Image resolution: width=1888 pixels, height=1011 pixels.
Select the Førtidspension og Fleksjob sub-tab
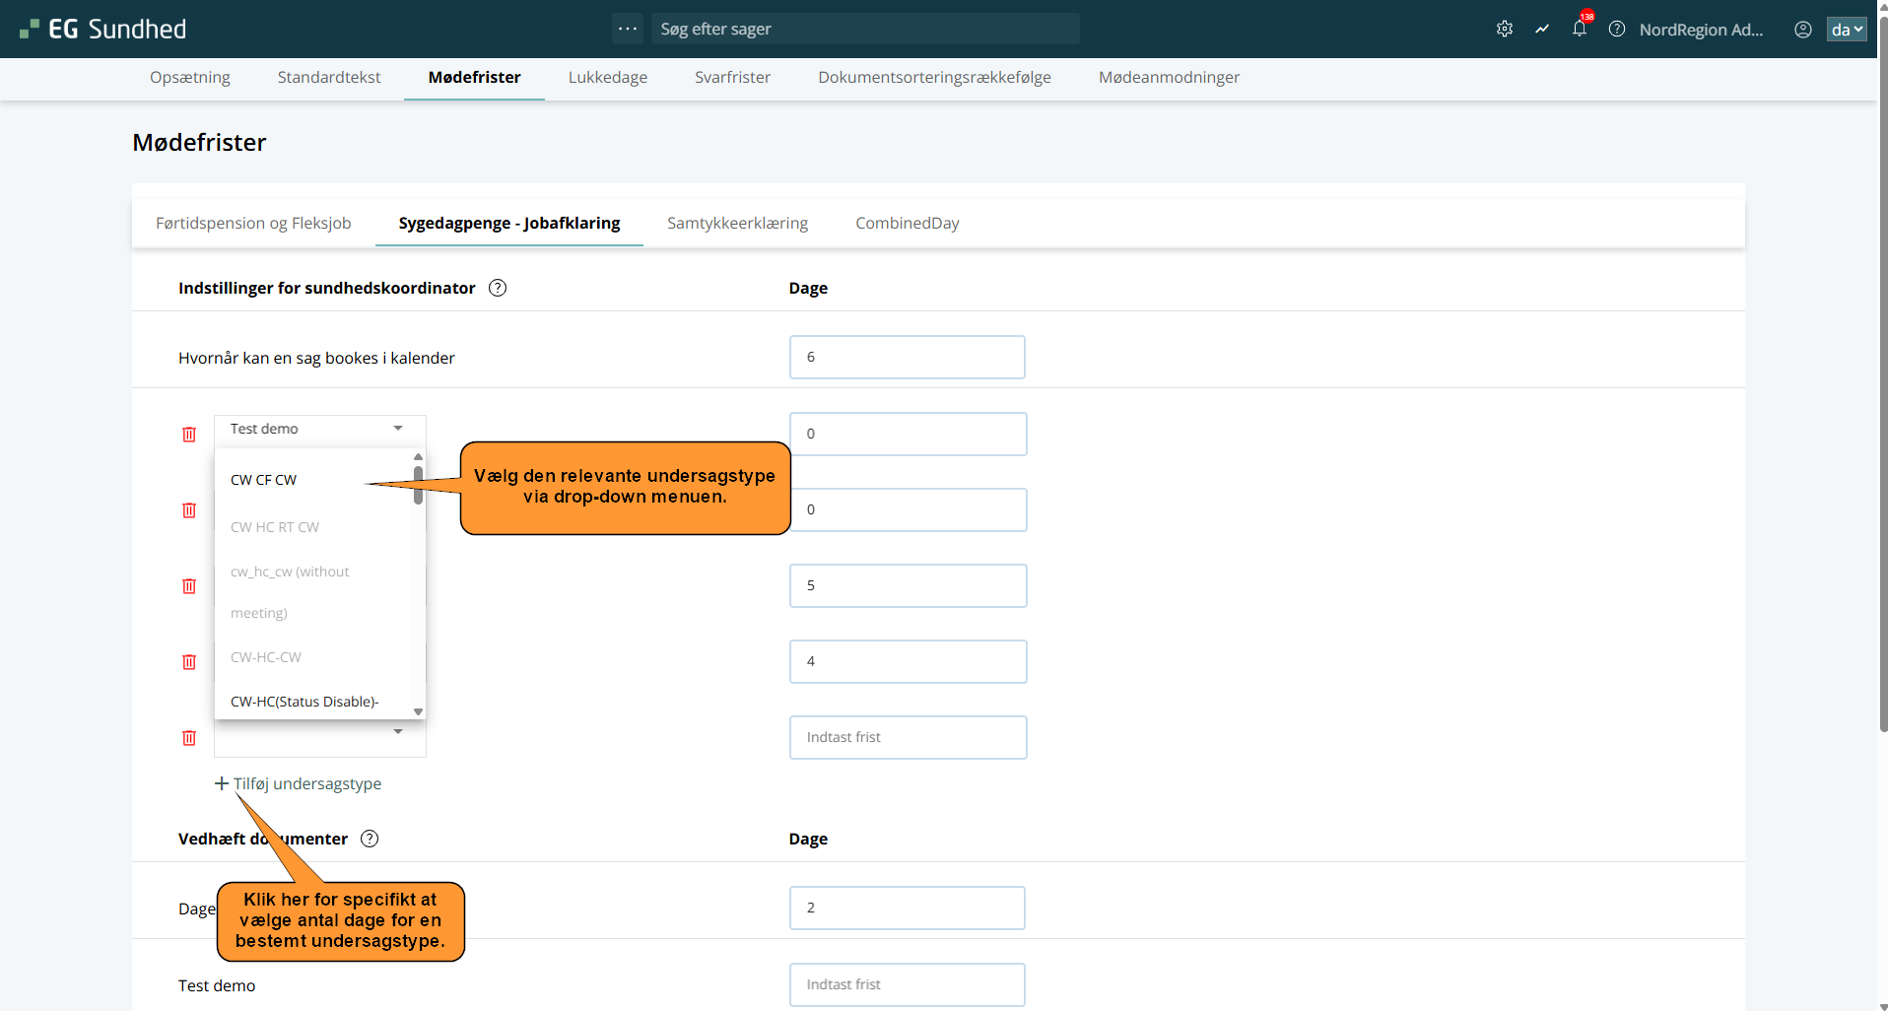point(253,223)
